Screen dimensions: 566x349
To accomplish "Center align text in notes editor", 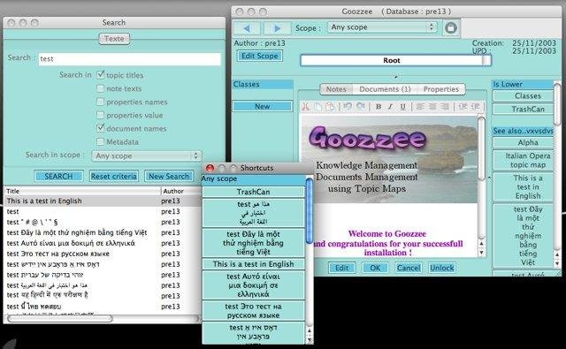I will click(x=432, y=106).
